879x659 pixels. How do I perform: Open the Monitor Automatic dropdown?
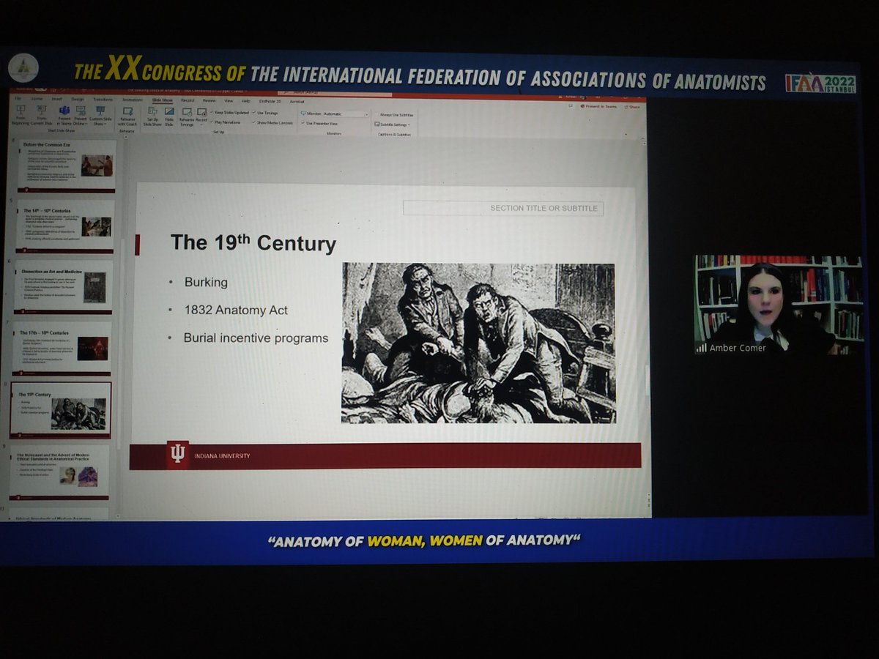pos(335,114)
